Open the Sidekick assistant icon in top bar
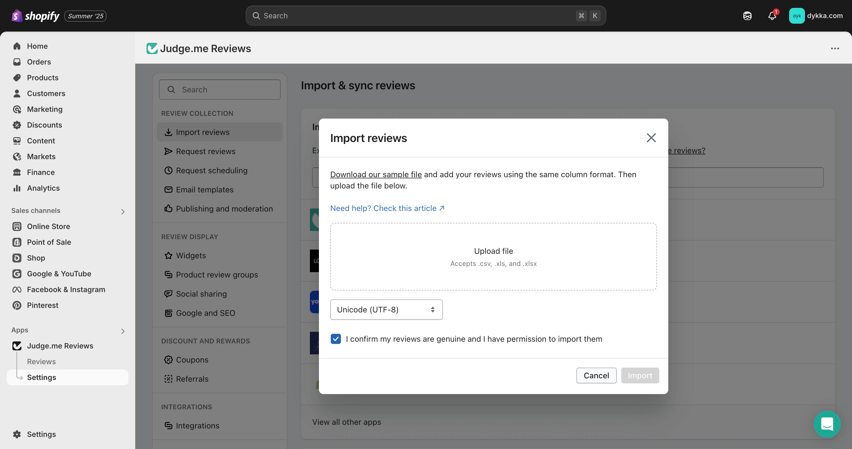 pyautogui.click(x=747, y=15)
